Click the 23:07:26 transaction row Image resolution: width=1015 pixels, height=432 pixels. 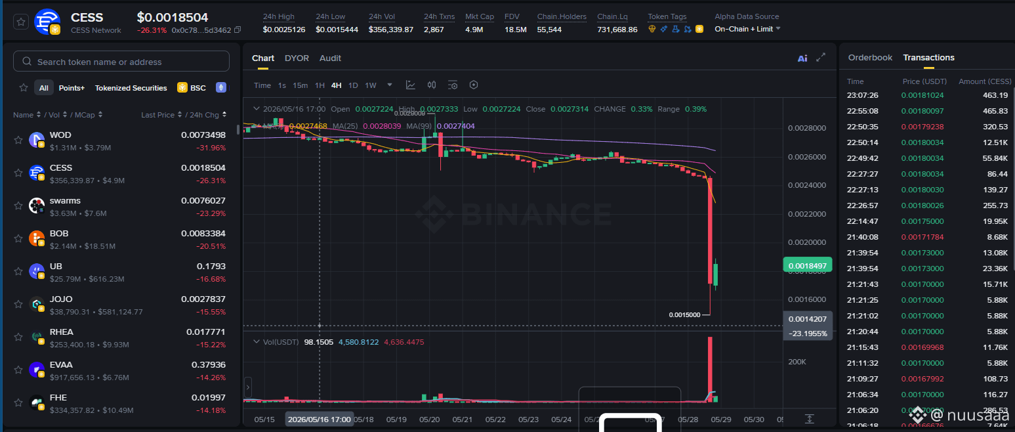tap(929, 95)
